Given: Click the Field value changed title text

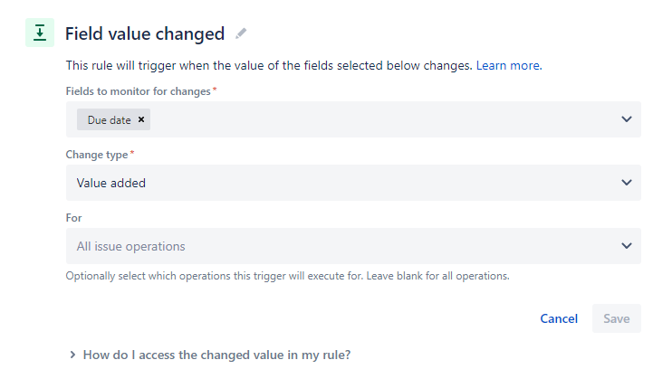Looking at the screenshot, I should pos(145,34).
